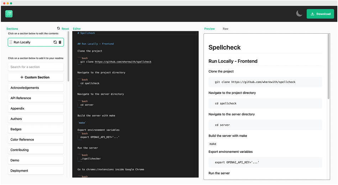Image resolution: width=338 pixels, height=185 pixels.
Task: Focus the Search for a section field
Action: (x=36, y=67)
